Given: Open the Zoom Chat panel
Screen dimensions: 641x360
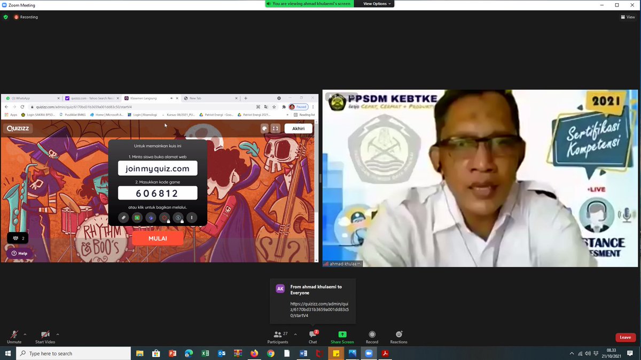Looking at the screenshot, I should click(313, 337).
